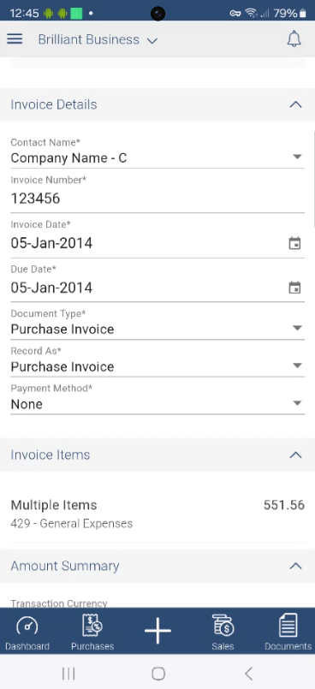Open the Record As dropdown
The height and width of the screenshot is (689, 315).
(x=157, y=362)
